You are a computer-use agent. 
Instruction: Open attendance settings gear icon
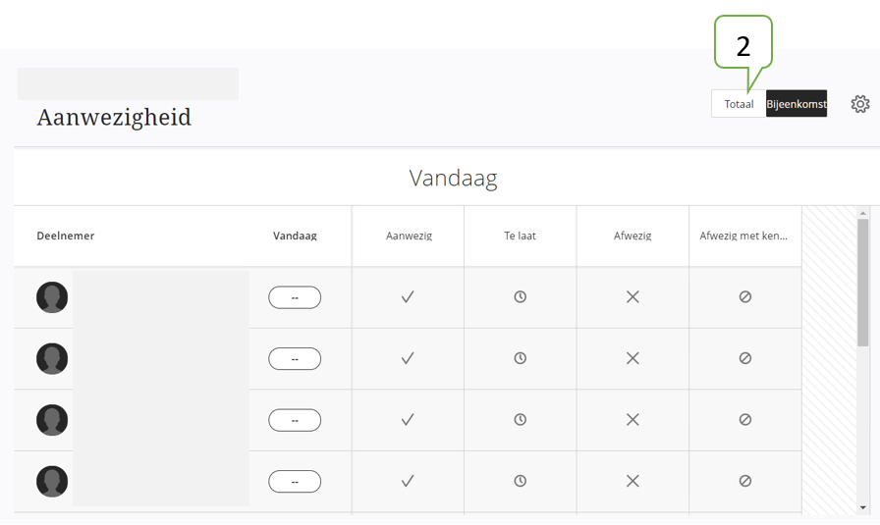tap(859, 104)
